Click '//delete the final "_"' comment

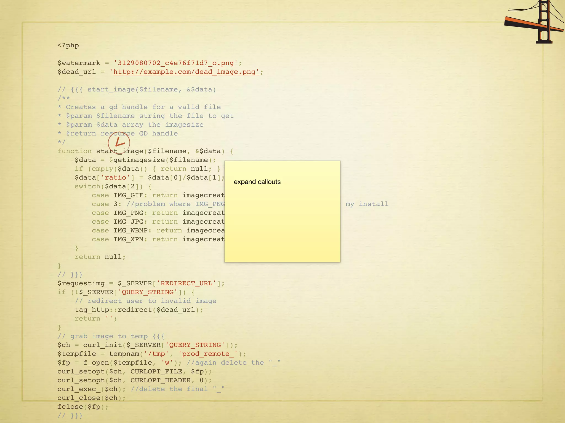pos(178,389)
